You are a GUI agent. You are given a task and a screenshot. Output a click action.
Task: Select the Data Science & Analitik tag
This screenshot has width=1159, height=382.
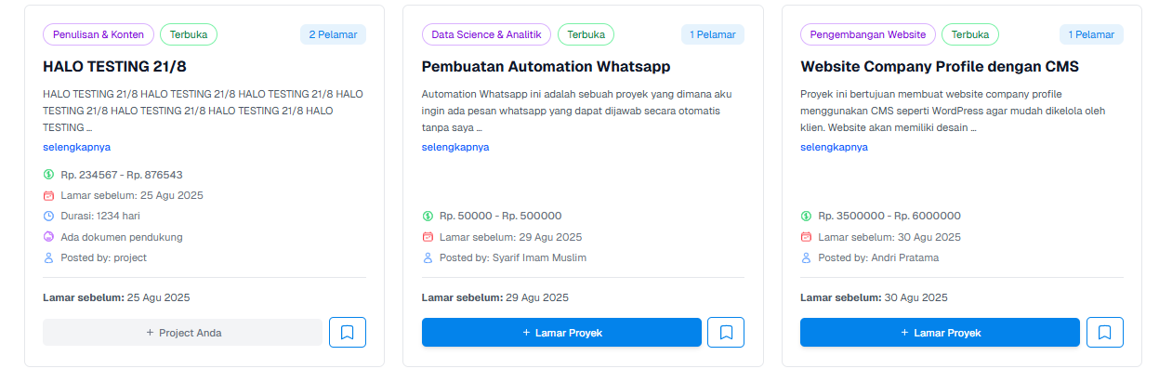(486, 34)
